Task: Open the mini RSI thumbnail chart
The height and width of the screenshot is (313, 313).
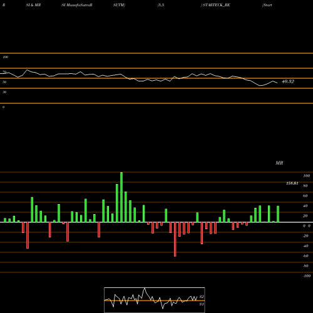Action: 155,300
